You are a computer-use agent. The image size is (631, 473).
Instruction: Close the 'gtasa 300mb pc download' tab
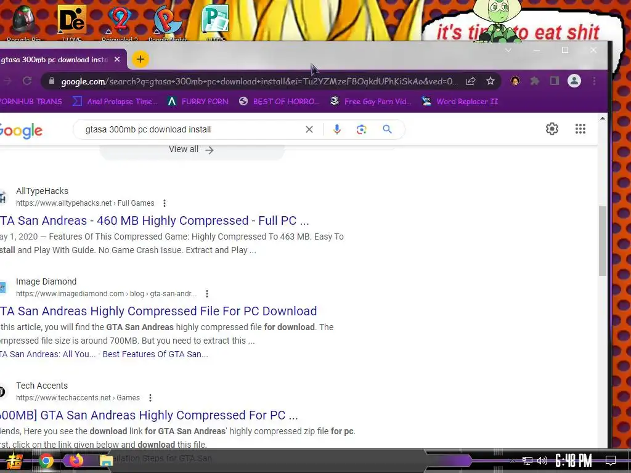117,60
